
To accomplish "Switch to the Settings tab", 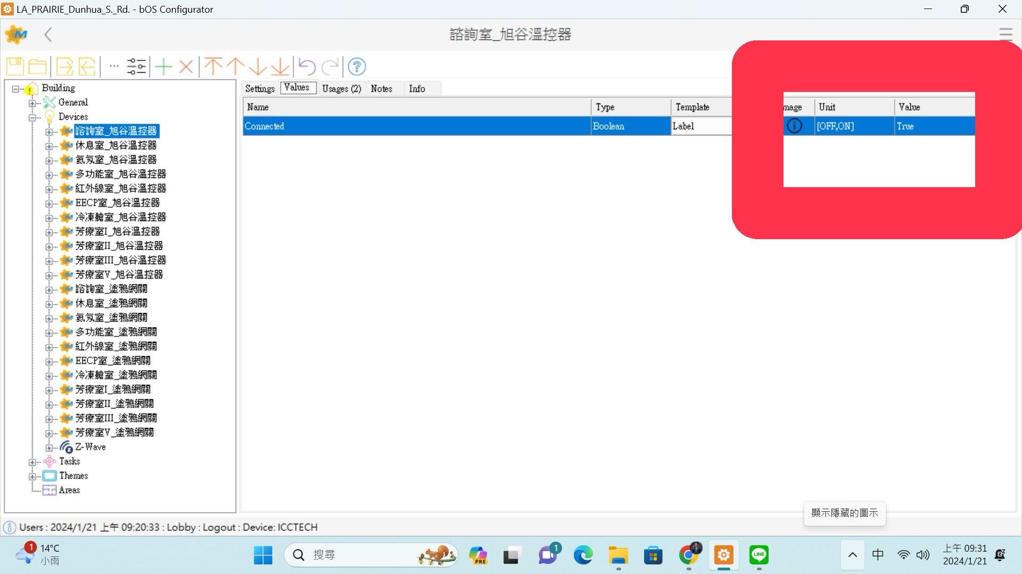I will 260,89.
